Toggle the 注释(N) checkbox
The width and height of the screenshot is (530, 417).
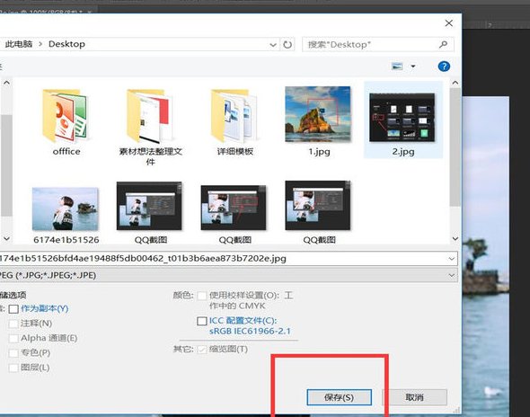coord(13,324)
